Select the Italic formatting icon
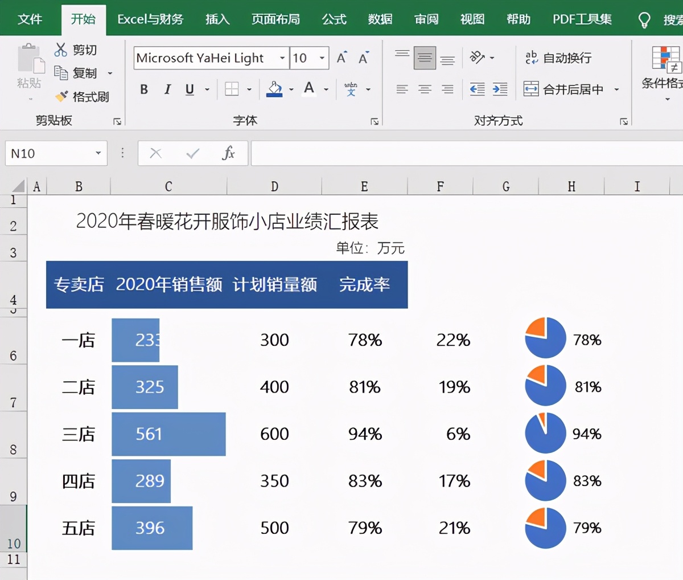 167,89
